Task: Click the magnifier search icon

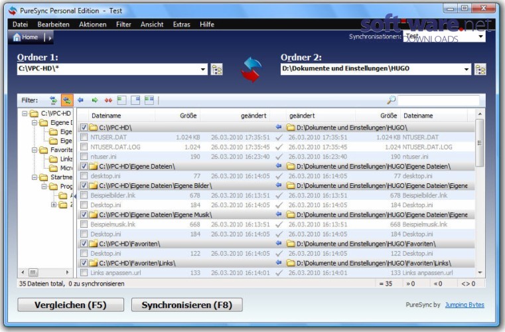Action: pos(391,100)
